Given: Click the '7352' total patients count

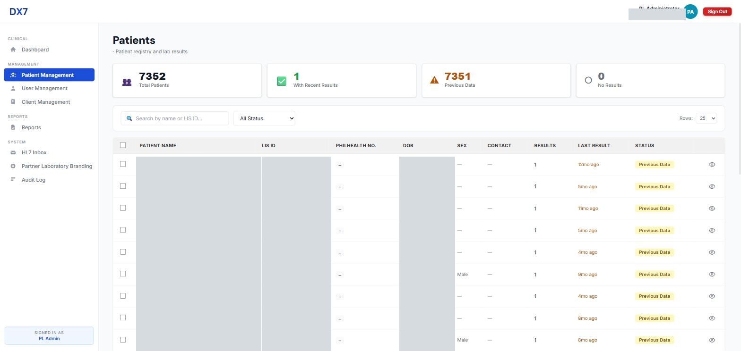Looking at the screenshot, I should tap(152, 76).
